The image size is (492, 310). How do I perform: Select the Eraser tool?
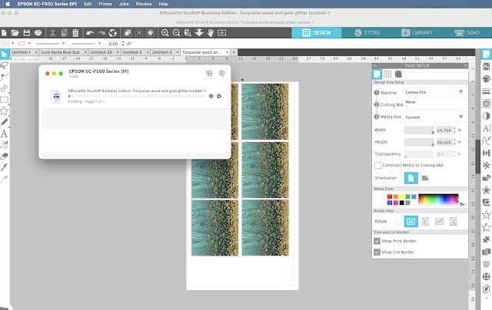click(x=4, y=156)
